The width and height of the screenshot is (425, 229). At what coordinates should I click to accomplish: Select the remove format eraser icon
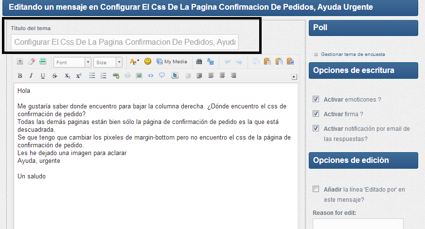coord(32,62)
